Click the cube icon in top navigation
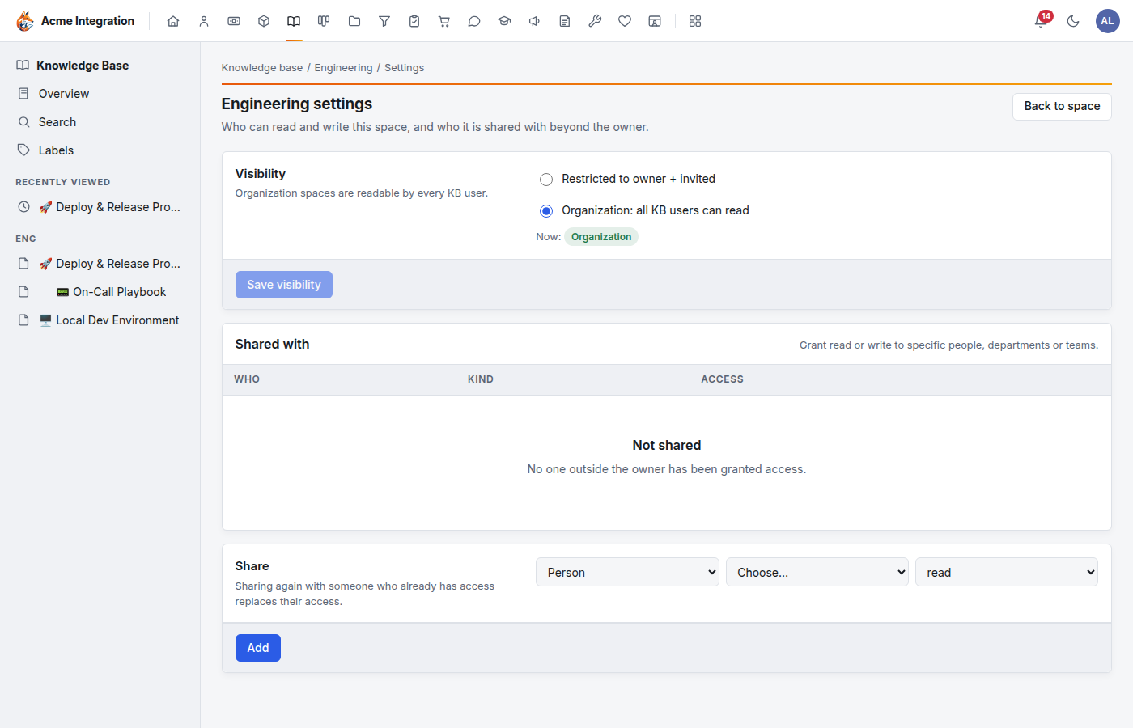The image size is (1133, 728). tap(264, 21)
